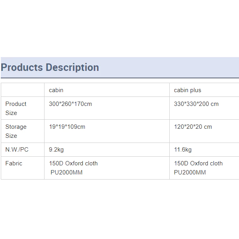
Task: Click the N.W./PC row label
Action: (x=17, y=150)
